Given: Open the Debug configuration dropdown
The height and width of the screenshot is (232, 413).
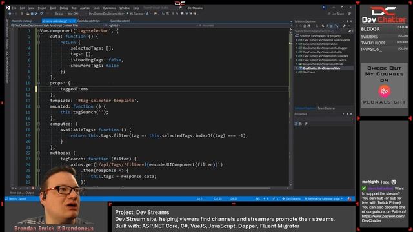Looking at the screenshot, I should point(59,14).
